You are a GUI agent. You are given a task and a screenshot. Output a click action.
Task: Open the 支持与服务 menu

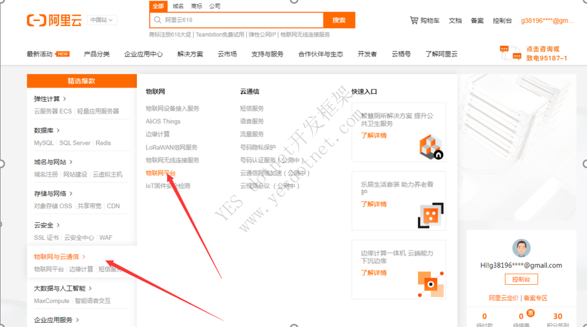click(267, 54)
